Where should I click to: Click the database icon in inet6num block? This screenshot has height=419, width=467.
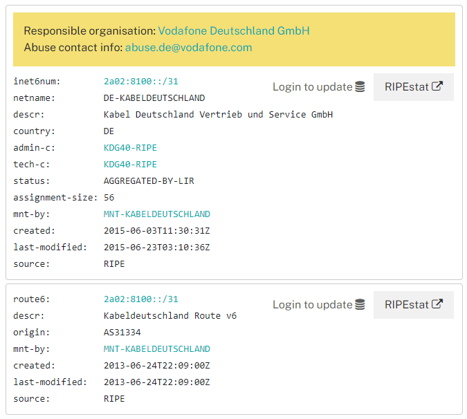360,87
